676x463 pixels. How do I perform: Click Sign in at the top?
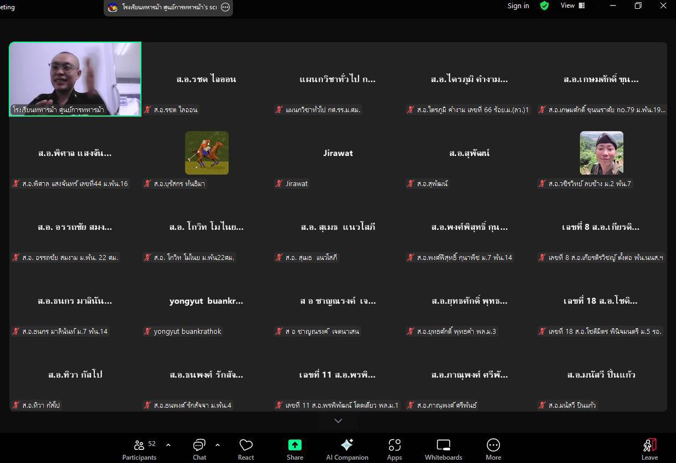pos(518,5)
